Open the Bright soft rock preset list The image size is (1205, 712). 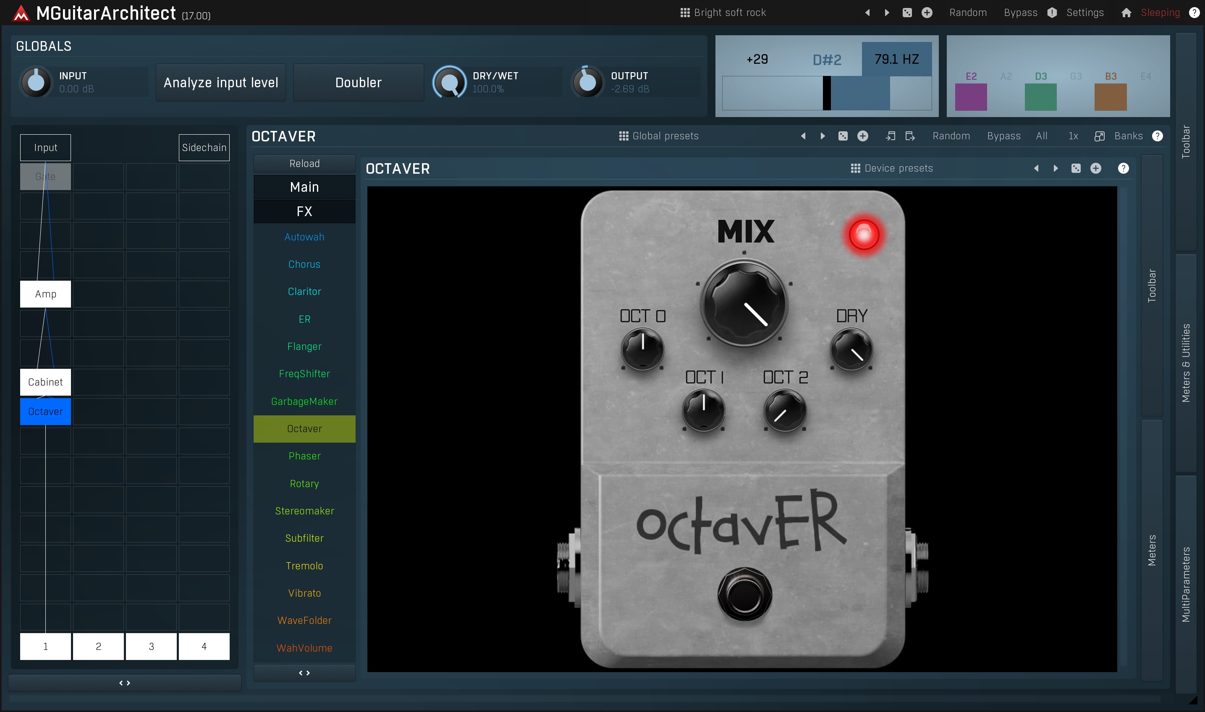click(723, 13)
